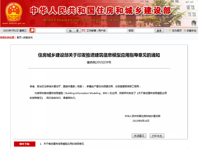198x149 pixels.
Task: Click the English ministry name in banner
Action: [102, 20]
